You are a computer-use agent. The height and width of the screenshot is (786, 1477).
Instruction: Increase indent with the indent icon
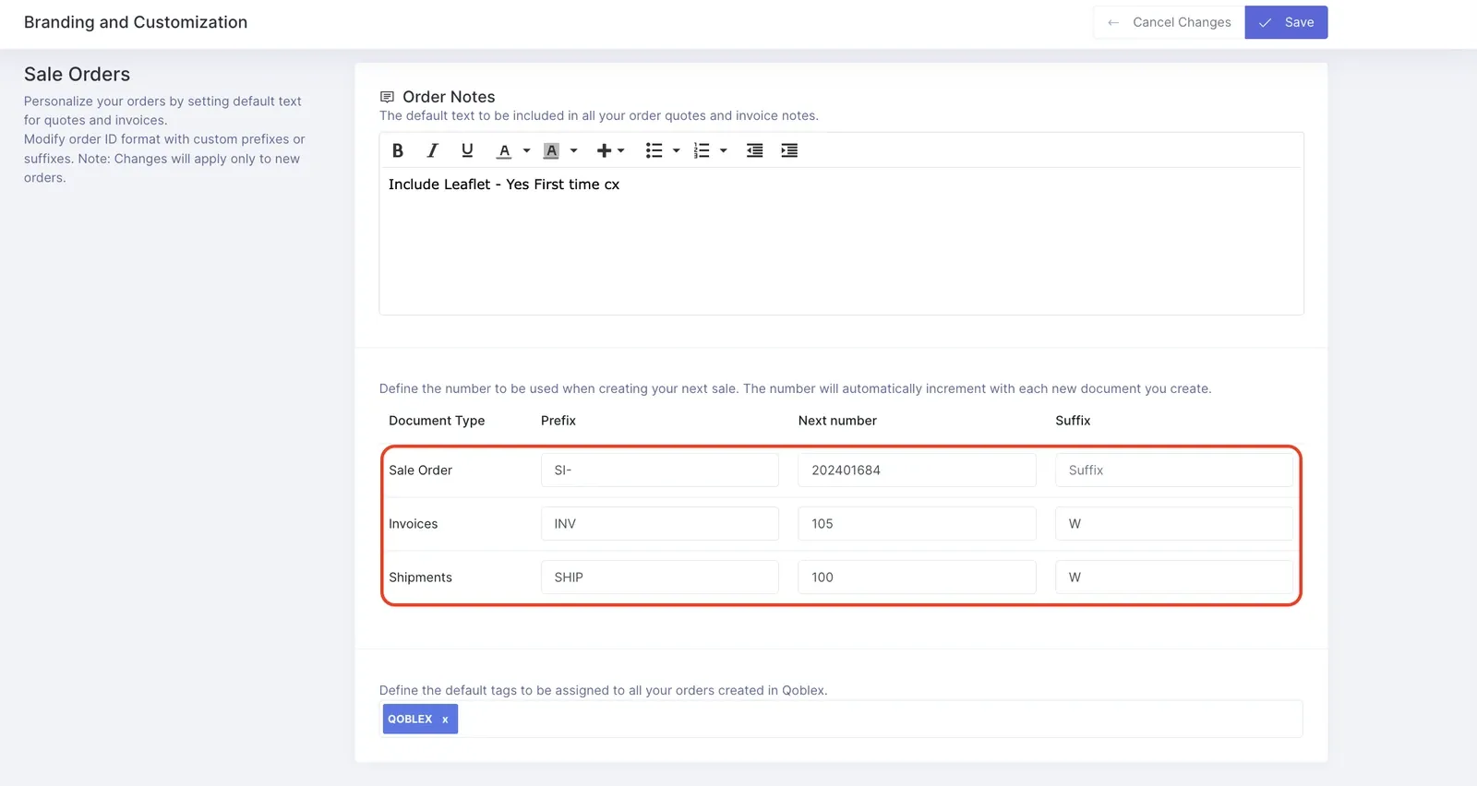(789, 150)
